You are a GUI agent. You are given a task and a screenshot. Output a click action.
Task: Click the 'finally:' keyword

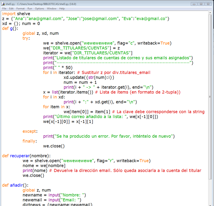30,141
